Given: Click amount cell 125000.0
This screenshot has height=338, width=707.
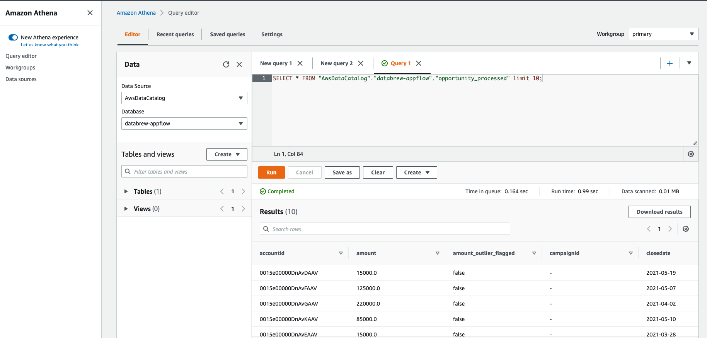Looking at the screenshot, I should coord(368,288).
